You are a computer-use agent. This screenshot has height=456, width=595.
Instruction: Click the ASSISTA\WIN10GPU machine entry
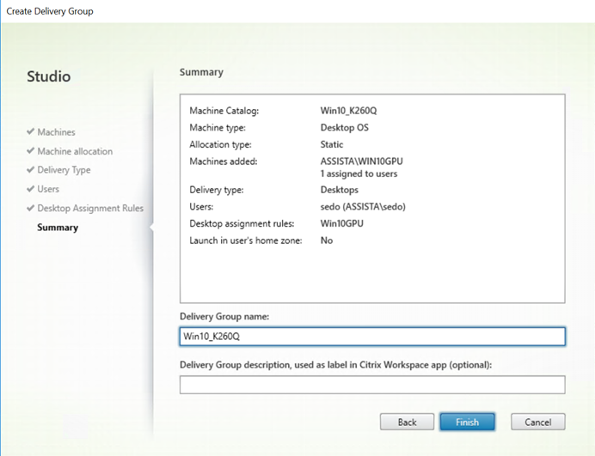pos(362,161)
